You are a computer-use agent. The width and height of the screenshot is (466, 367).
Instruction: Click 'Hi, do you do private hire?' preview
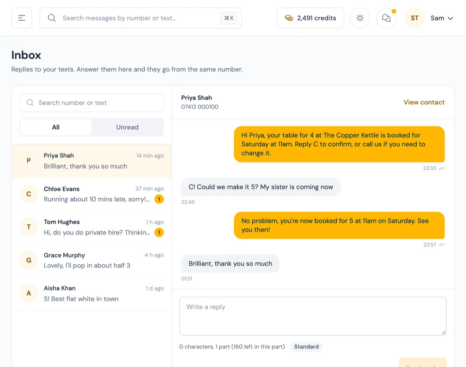click(x=97, y=232)
